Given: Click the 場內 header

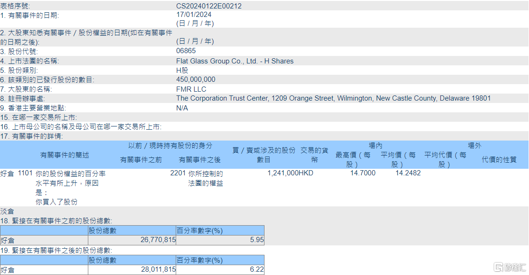Looking at the screenshot, I should pos(375,145).
